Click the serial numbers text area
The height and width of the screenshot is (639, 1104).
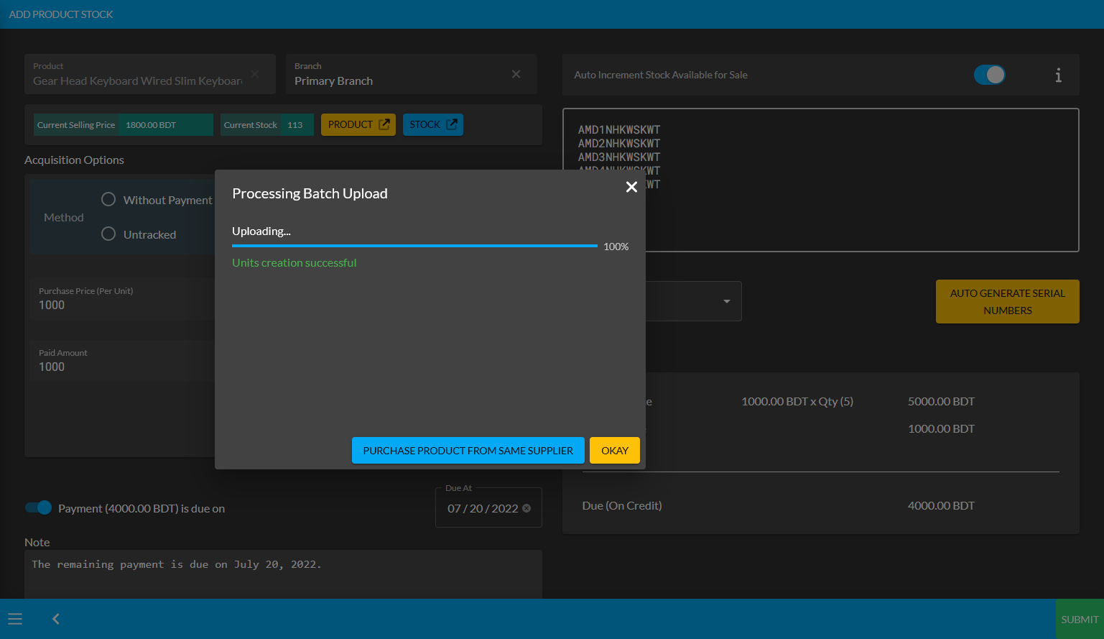pyautogui.click(x=820, y=180)
